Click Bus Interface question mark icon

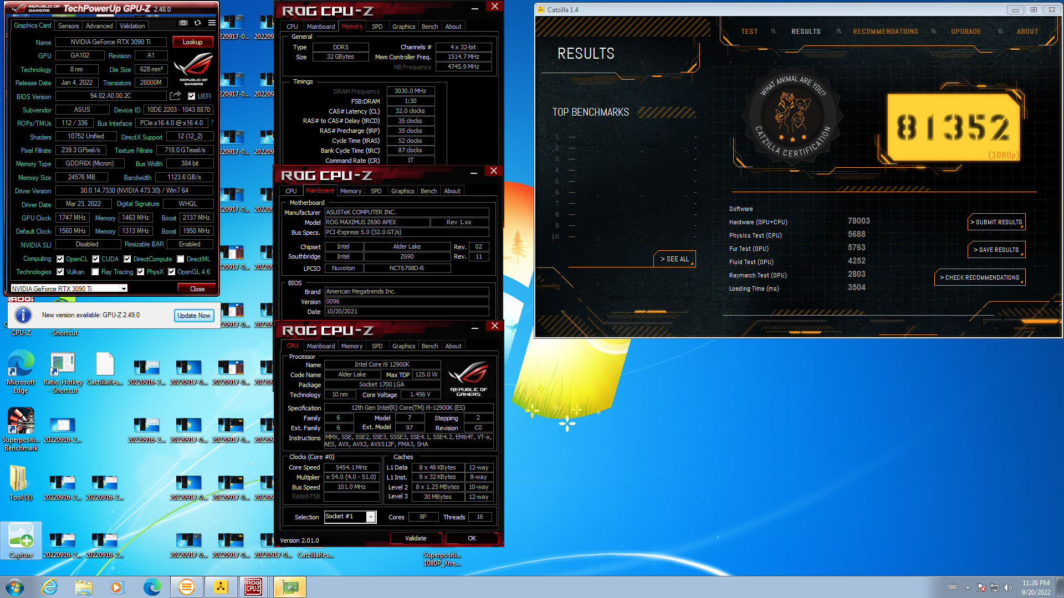212,123
